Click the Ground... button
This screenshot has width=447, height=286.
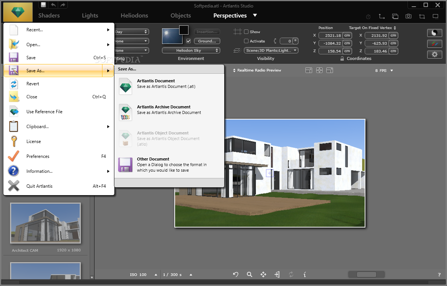coord(207,41)
